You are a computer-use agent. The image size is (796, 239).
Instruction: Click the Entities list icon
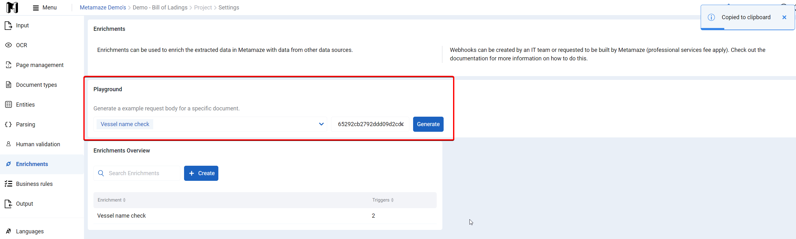pyautogui.click(x=8, y=105)
